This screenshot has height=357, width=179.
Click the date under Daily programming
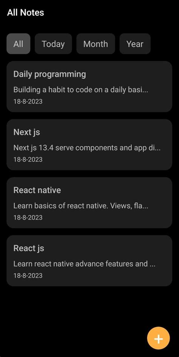(28, 102)
